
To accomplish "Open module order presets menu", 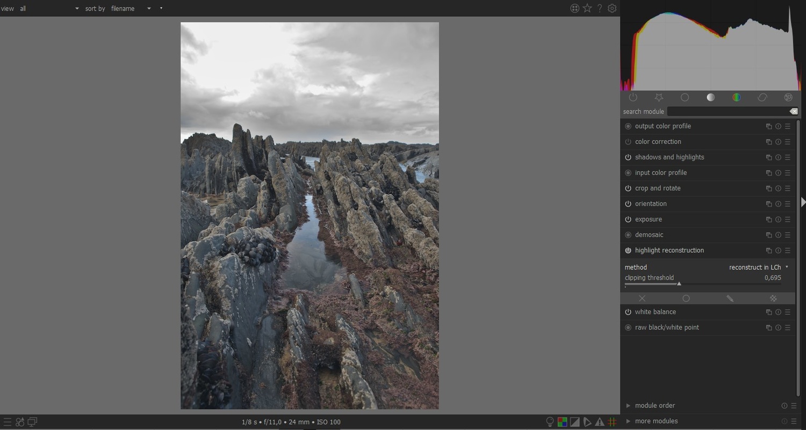I will (793, 406).
